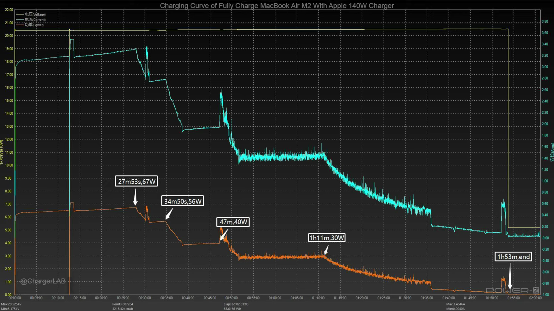This screenshot has height=311, width=554.
Task: Click the 10.00 left axis value
Action: pos(9,165)
